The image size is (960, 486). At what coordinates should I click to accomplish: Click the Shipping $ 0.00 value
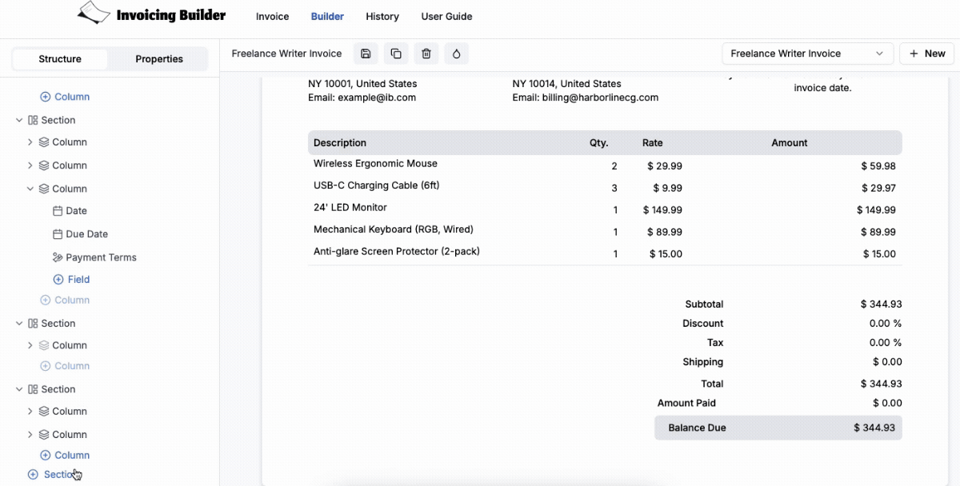[x=887, y=362]
